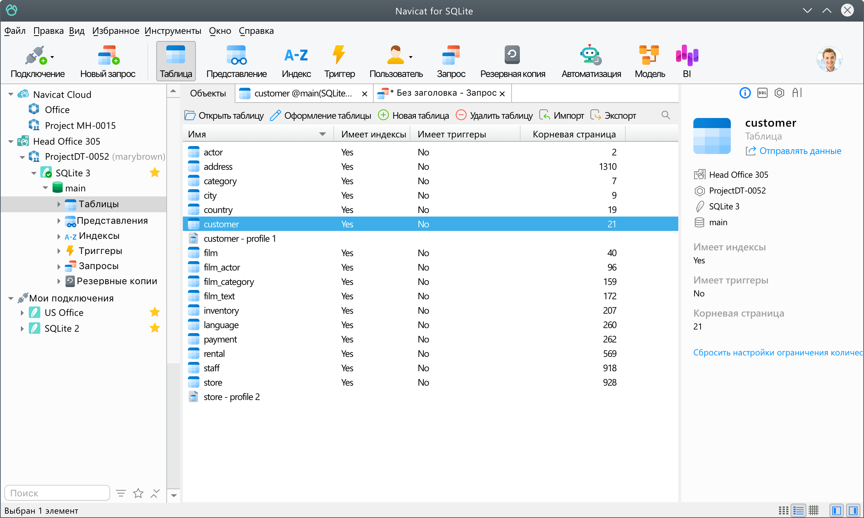Screen dimensions: 864x518
Task: Open the Резервная копия tool
Action: click(x=513, y=62)
